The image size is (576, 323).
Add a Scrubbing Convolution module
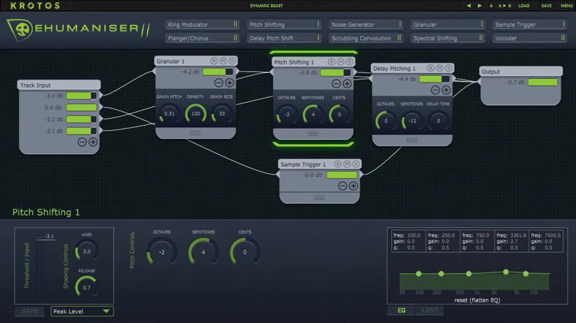tap(366, 38)
